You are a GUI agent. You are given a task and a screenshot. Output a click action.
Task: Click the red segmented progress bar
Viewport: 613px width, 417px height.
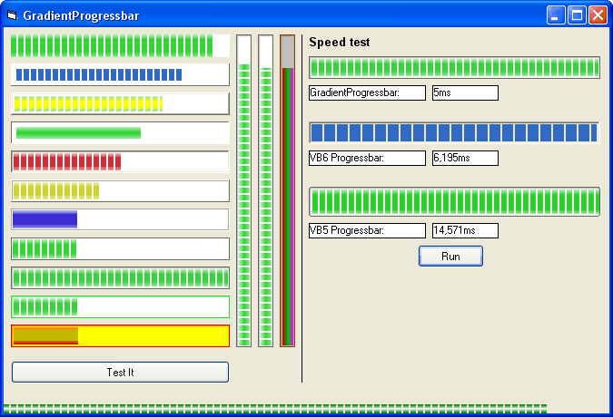(120, 161)
